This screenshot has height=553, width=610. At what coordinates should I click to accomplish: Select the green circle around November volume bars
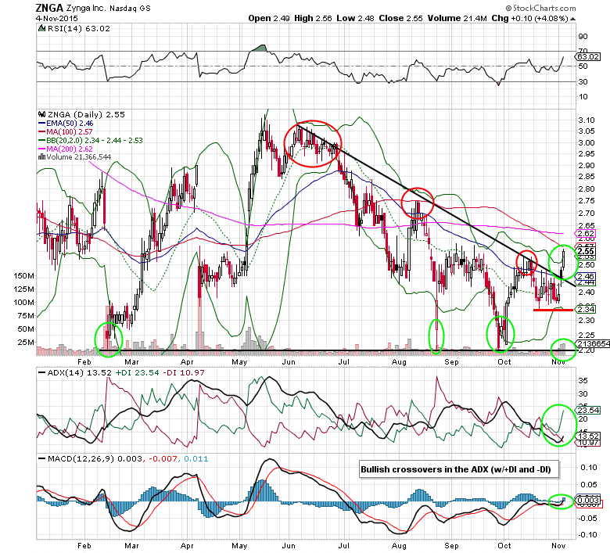561,347
